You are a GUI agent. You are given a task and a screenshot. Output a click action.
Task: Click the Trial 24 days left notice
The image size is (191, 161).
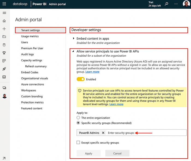click(155, 4)
